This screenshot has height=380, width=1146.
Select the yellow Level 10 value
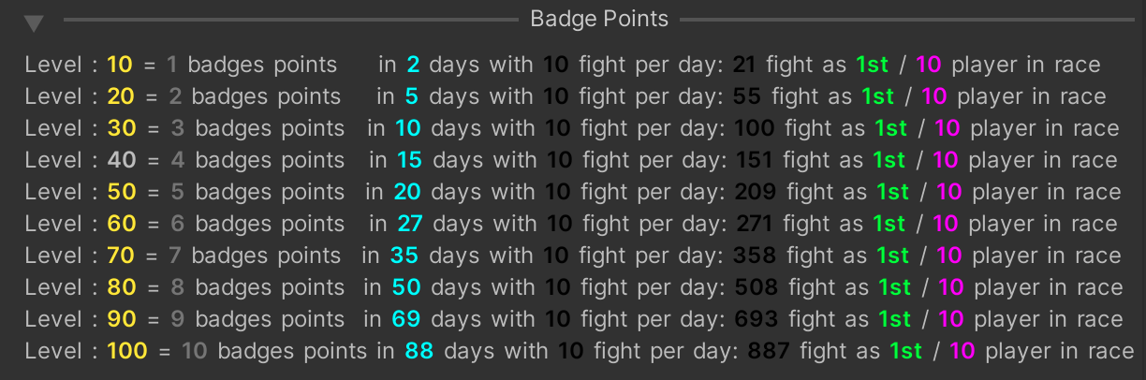click(120, 65)
